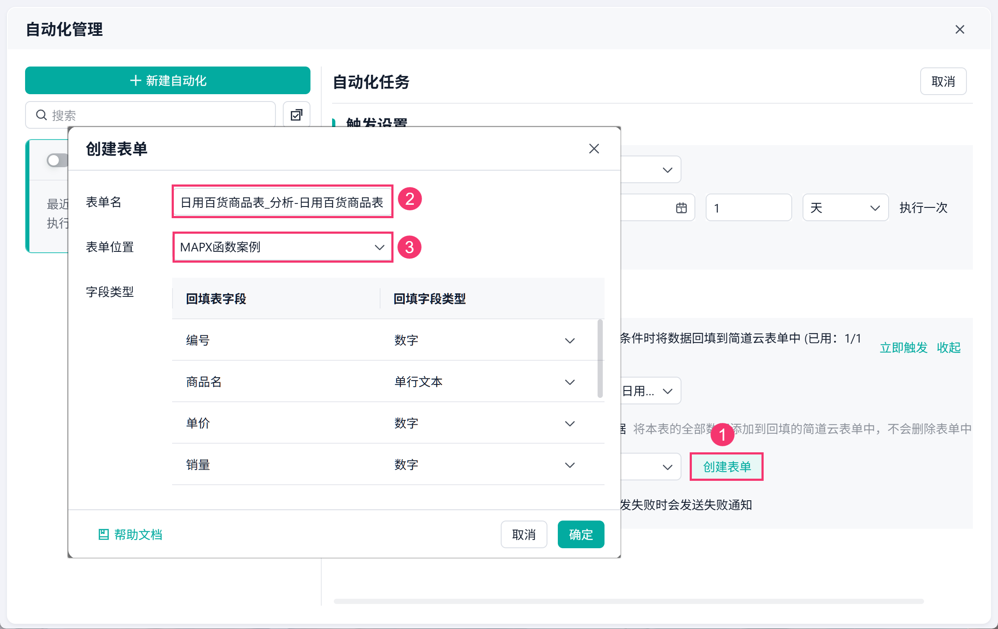998x629 pixels.
Task: Select the 商品名 field row text
Action: pyautogui.click(x=204, y=382)
